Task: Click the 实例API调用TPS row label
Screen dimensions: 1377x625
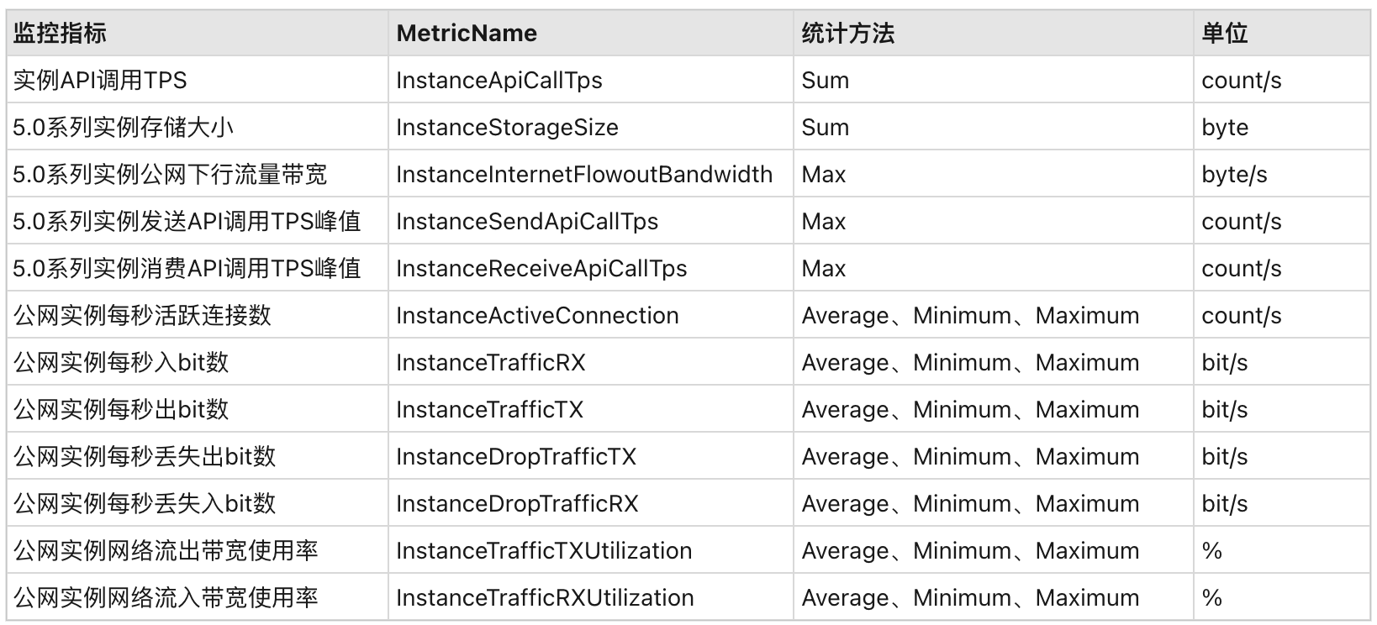Action: [x=100, y=81]
